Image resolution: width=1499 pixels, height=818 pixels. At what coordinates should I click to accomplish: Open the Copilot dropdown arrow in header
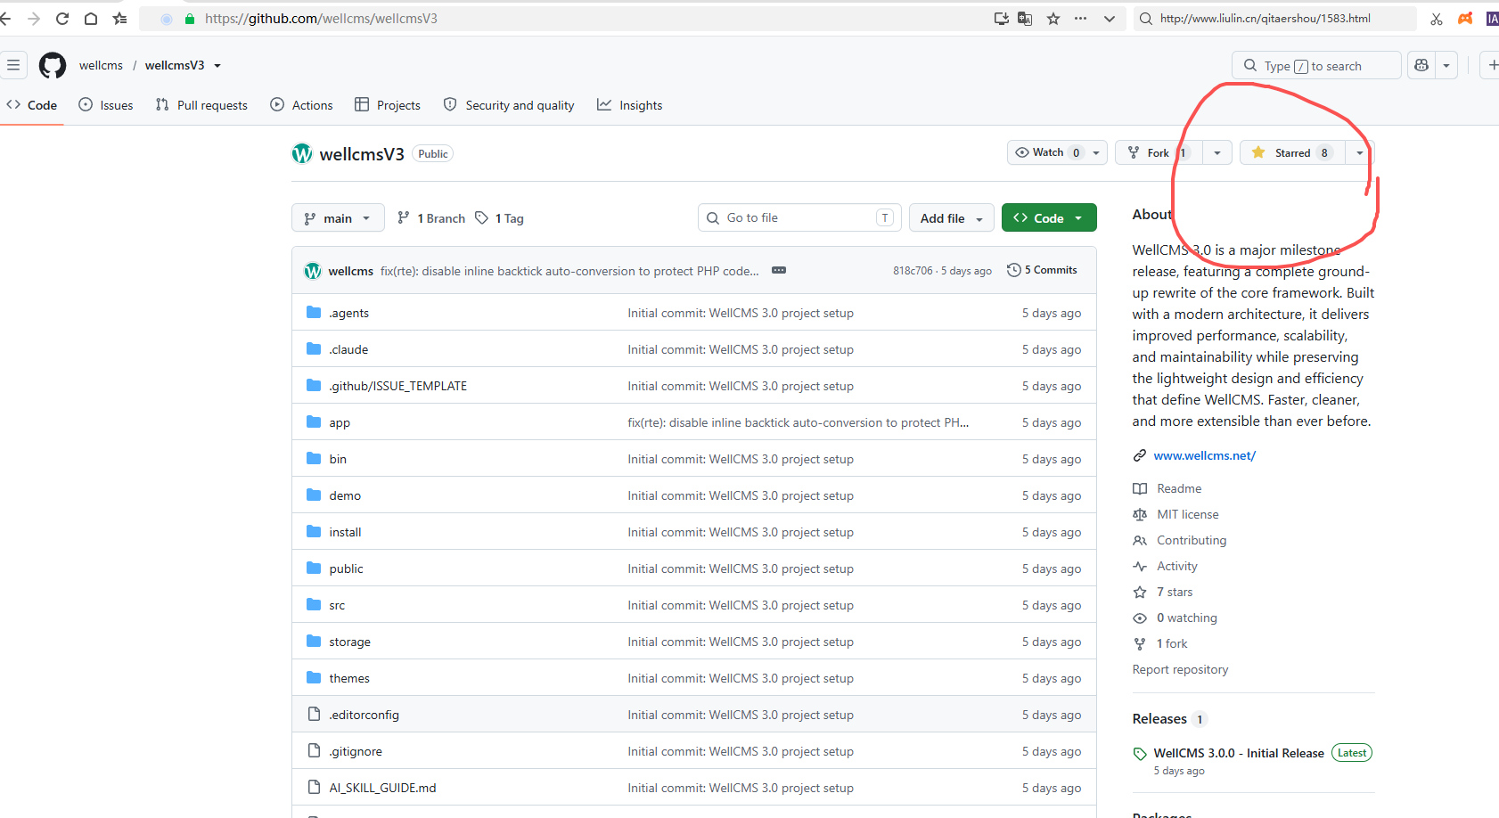point(1446,65)
